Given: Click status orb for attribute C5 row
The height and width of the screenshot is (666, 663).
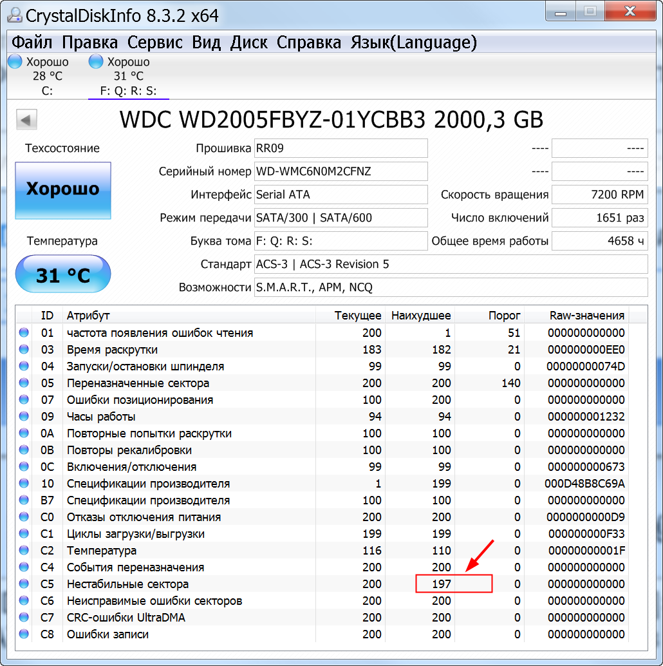Looking at the screenshot, I should 24,584.
